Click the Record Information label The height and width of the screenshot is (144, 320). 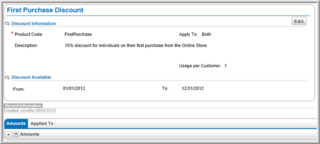pyautogui.click(x=23, y=106)
